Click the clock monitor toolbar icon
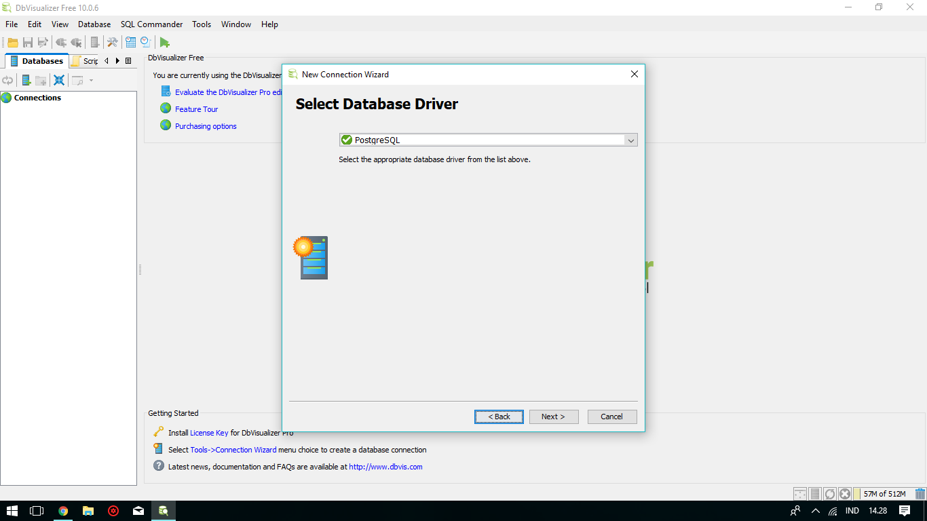 pyautogui.click(x=145, y=42)
